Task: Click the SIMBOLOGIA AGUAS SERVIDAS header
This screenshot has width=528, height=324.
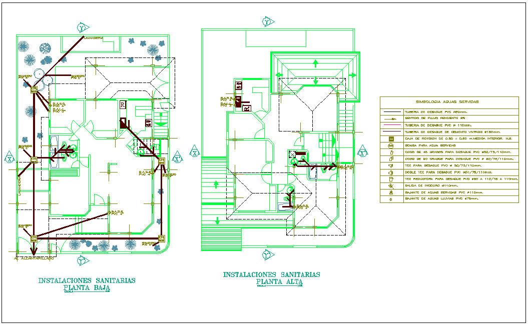Action: (x=446, y=102)
